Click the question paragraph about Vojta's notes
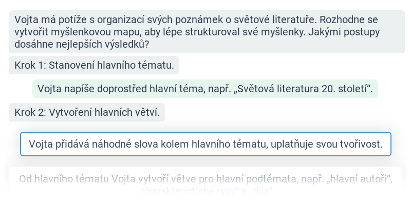The image size is (411, 205). point(207,32)
